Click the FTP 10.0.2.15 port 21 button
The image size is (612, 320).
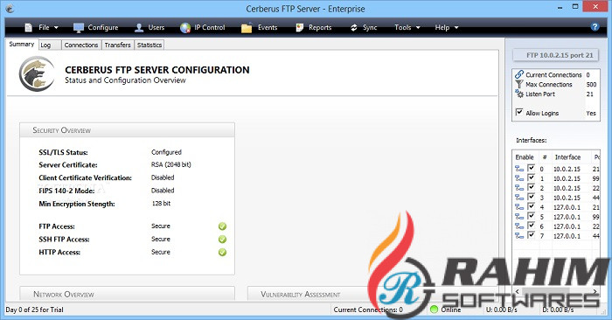click(x=555, y=55)
